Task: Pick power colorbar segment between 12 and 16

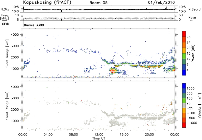Action: tap(184, 56)
